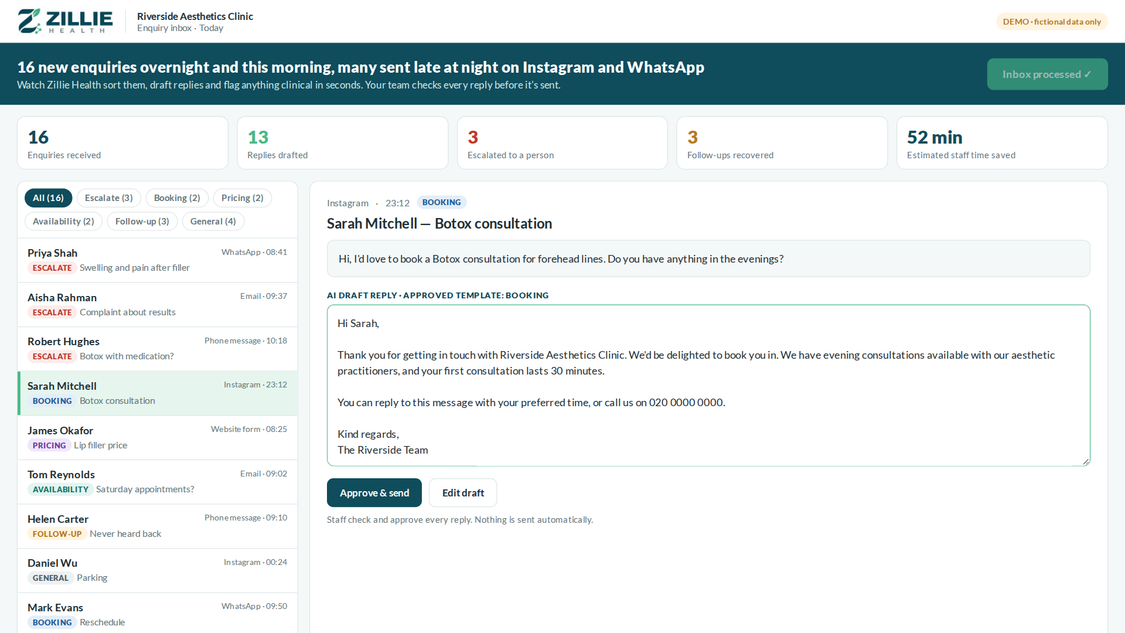Click the DEMO fictional data only badge
1125x633 pixels.
click(x=1052, y=22)
